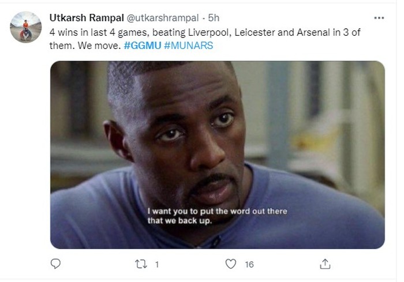Like the tweet with the heart icon
This screenshot has width=404, height=282.
pyautogui.click(x=231, y=264)
